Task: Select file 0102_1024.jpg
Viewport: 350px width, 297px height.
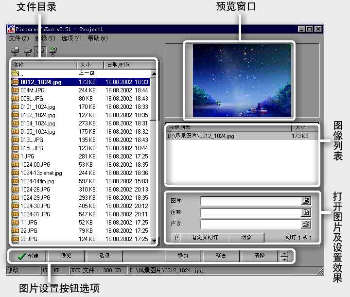Action: tap(81, 115)
